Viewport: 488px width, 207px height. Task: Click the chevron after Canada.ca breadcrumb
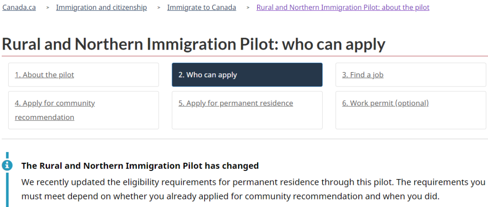point(47,8)
